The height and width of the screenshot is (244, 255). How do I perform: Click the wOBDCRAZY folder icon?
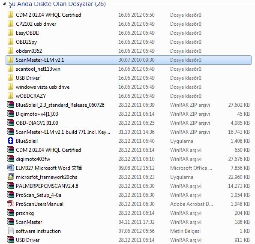point(11,96)
